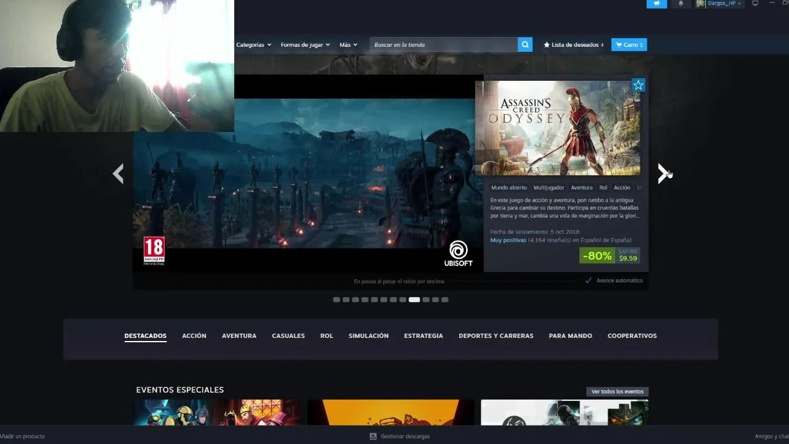Screen dimensions: 789x444
Task: Click Ver todos los eventos button
Action: [617, 392]
